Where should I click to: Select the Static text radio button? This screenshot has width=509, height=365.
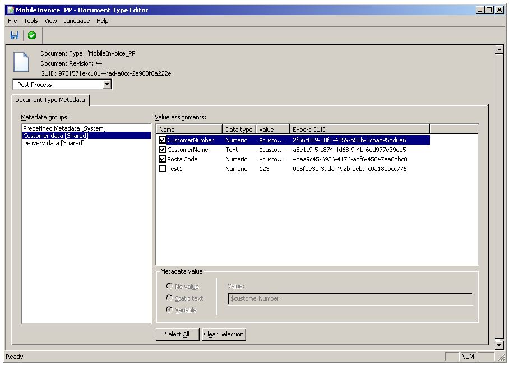169,298
